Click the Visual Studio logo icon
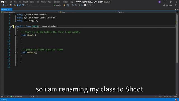This screenshot has width=179, height=101. 3,2
